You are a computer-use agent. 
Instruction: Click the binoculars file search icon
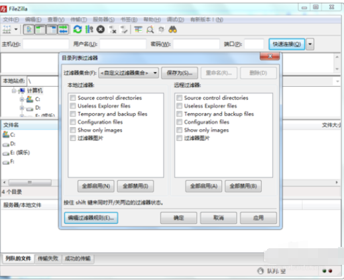[x=172, y=29]
